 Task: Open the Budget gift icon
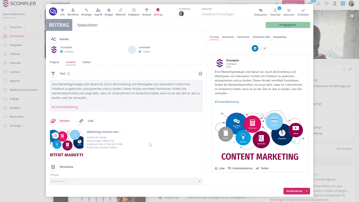pyautogui.click(x=109, y=10)
